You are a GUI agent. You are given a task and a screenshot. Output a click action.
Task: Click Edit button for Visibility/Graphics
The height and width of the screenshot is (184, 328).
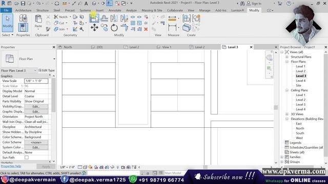(x=36, y=106)
